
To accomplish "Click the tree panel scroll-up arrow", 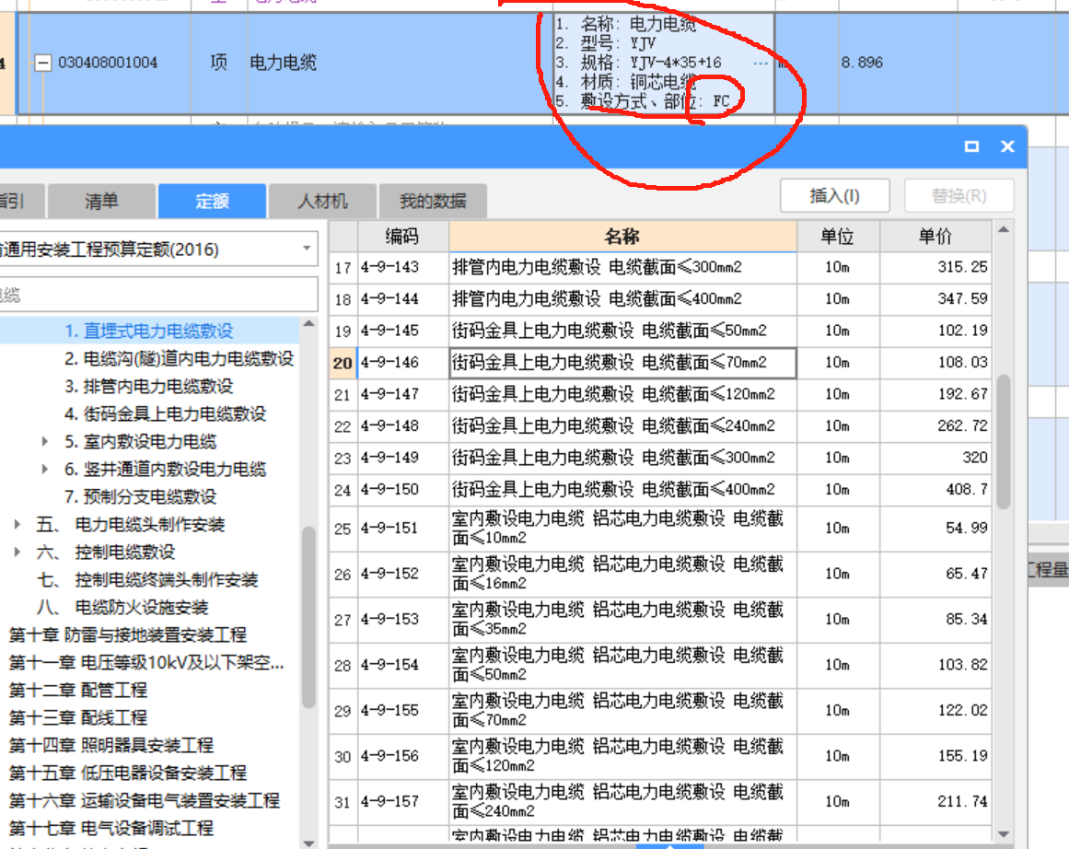I will pos(308,323).
